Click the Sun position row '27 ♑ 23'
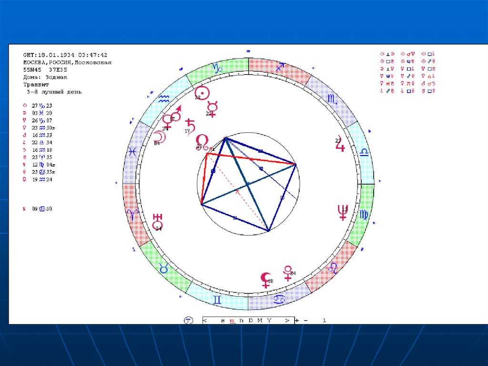 pos(38,105)
